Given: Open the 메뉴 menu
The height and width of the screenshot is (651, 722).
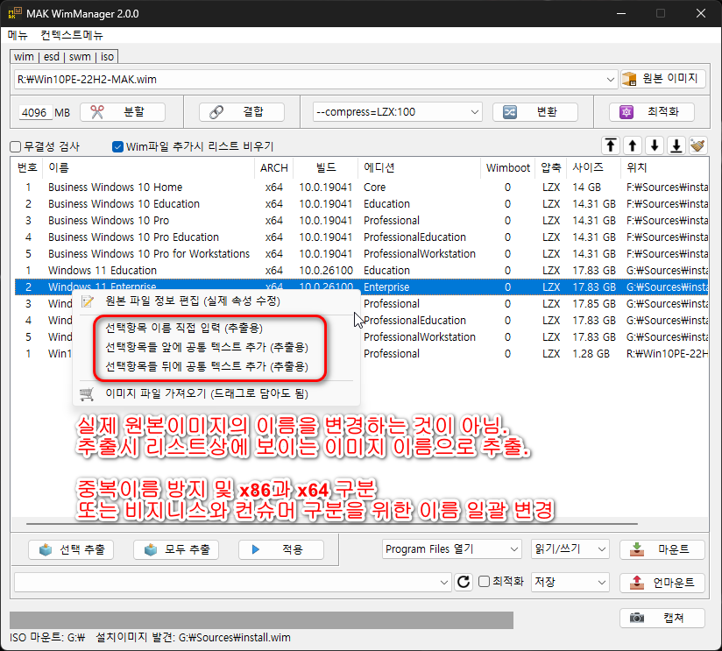Looking at the screenshot, I should tap(18, 35).
